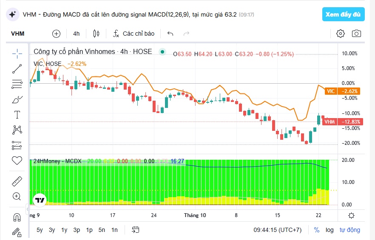Viewport: 375px width, 240px height.
Task: Set the time range to 3y
Action: (x=52, y=230)
